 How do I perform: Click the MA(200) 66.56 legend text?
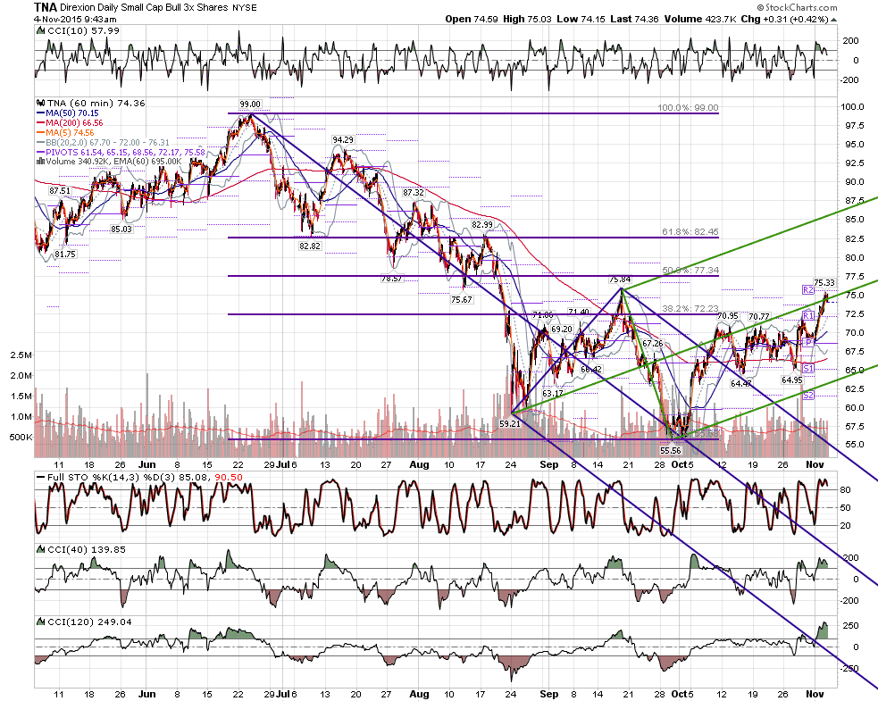[x=74, y=122]
